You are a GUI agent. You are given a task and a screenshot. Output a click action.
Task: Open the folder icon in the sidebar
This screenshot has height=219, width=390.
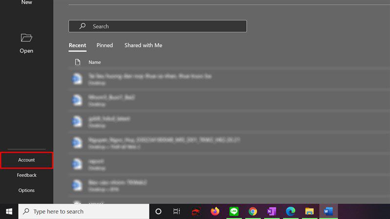pyautogui.click(x=26, y=38)
